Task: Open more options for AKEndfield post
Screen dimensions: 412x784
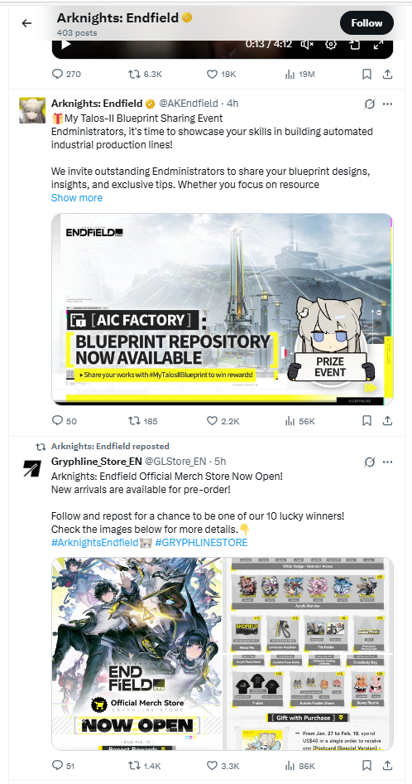Action: tap(387, 104)
